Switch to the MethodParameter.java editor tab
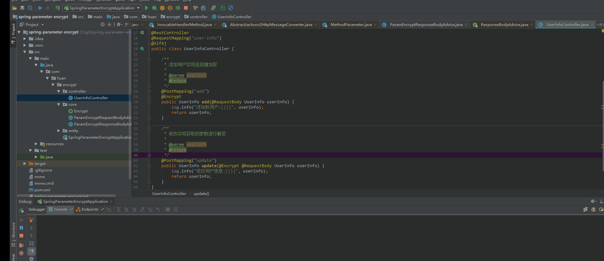Image resolution: width=604 pixels, height=261 pixels. coord(351,25)
